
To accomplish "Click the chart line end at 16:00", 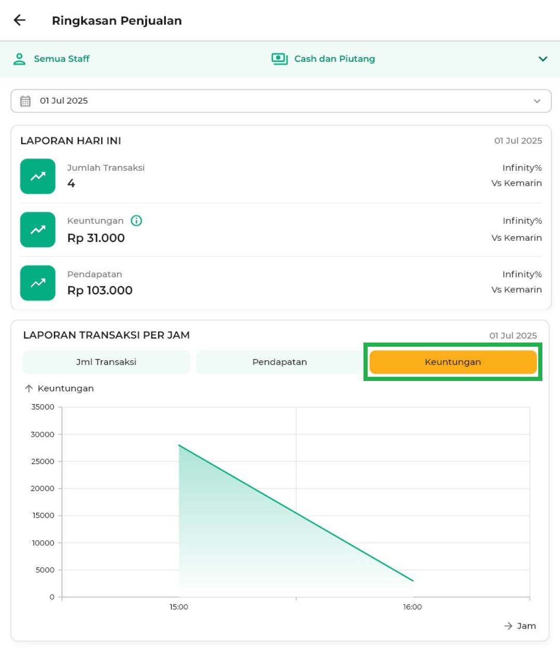I will [413, 581].
